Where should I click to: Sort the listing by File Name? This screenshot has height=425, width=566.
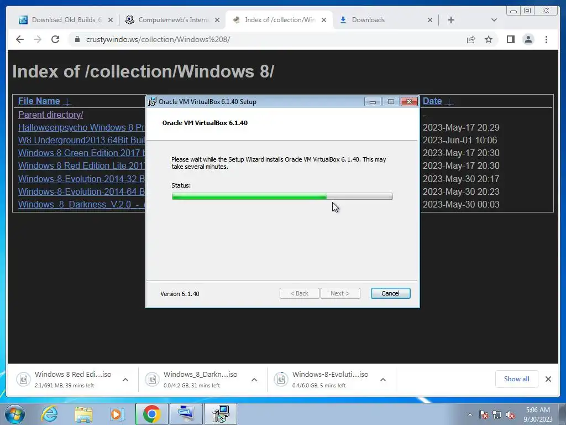pos(39,101)
